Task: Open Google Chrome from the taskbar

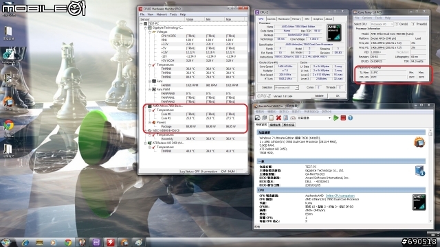Action: tap(68, 242)
